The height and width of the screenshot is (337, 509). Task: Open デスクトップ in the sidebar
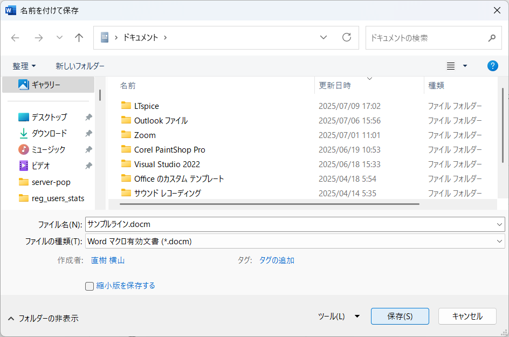(x=50, y=117)
